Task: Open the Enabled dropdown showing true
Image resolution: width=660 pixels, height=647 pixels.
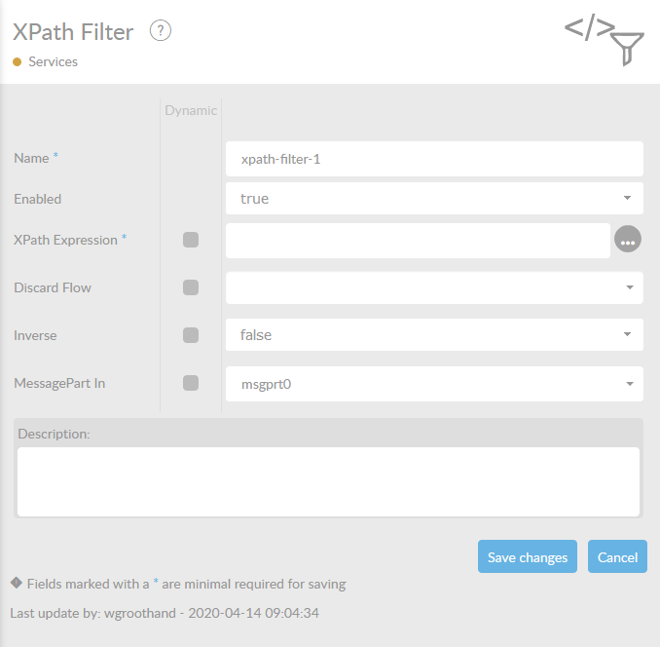Action: tap(434, 198)
